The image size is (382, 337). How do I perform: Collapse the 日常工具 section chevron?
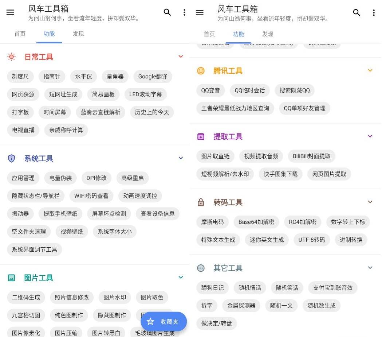[181, 57]
